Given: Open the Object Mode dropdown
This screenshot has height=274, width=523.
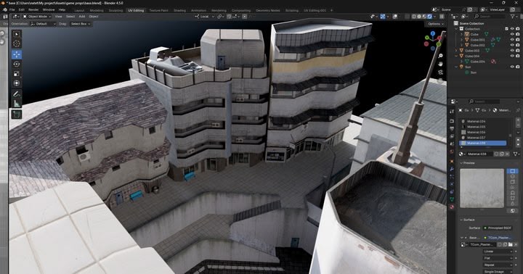Looking at the screenshot, I should point(37,17).
